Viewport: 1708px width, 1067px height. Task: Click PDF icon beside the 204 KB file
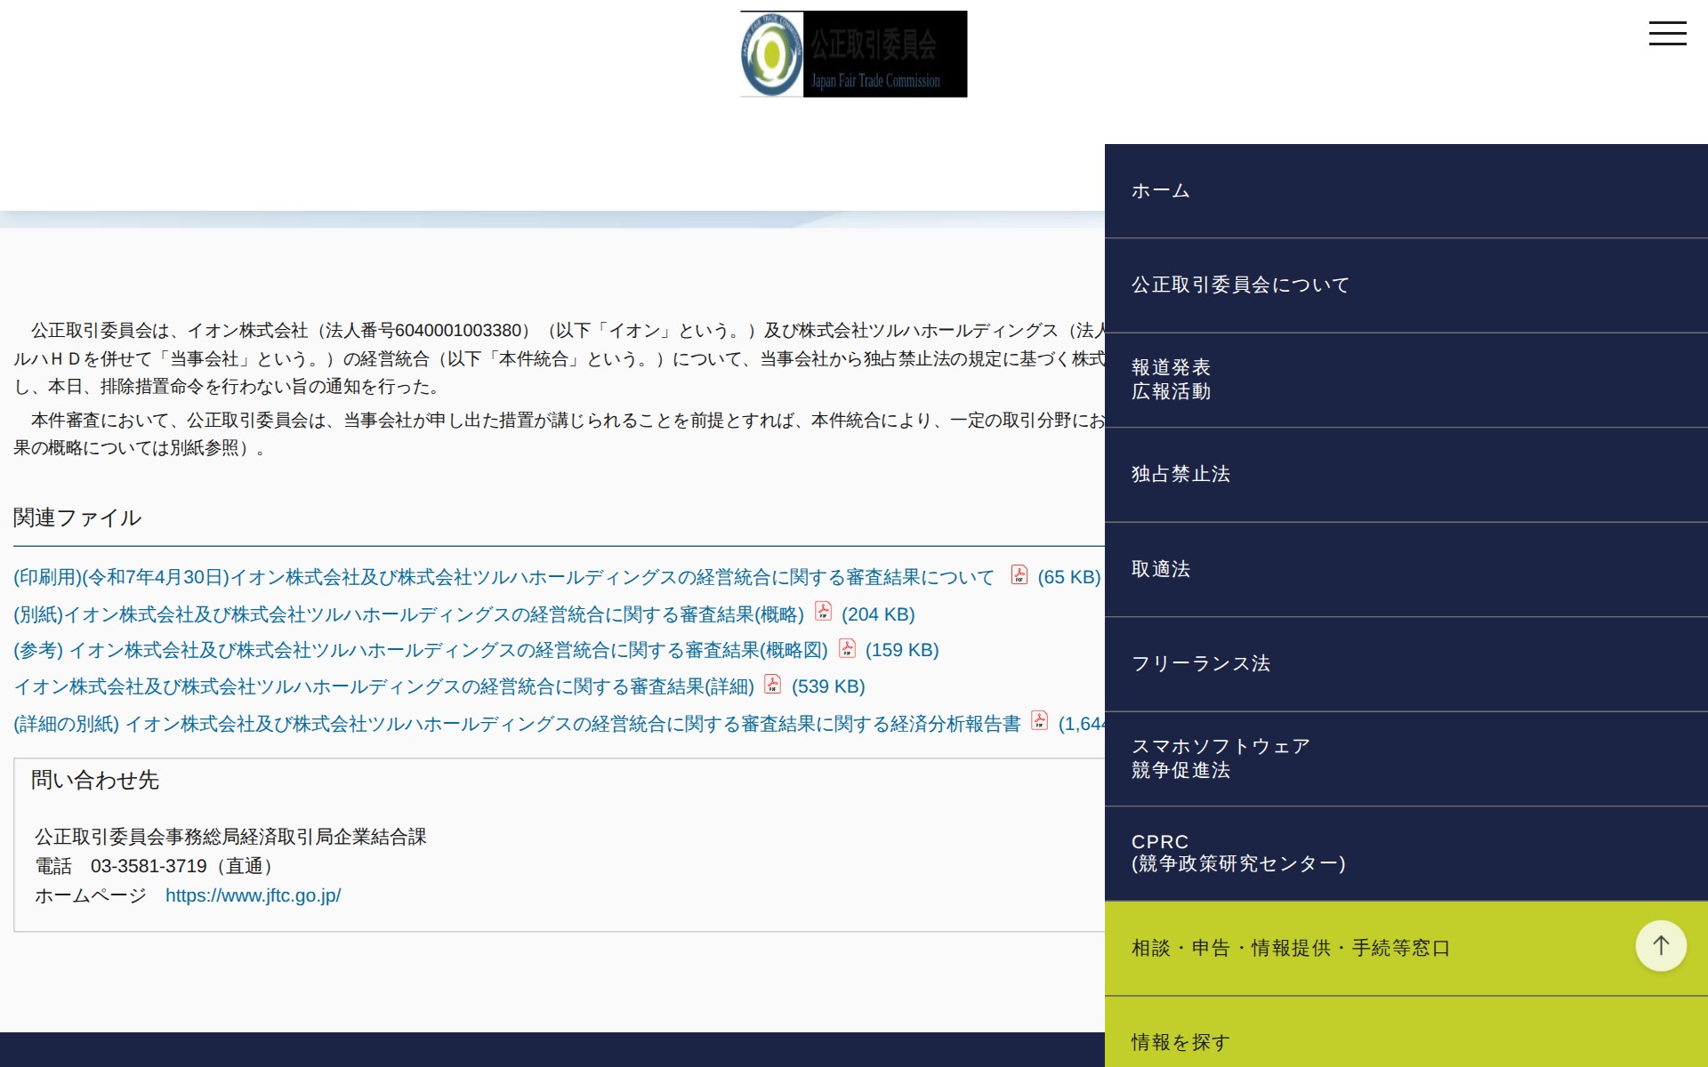coord(823,612)
